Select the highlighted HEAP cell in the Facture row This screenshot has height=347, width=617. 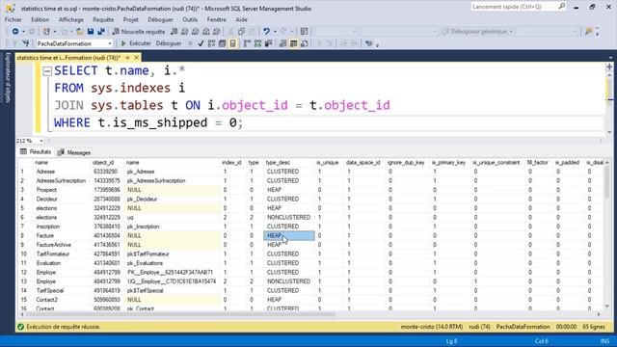tap(289, 235)
